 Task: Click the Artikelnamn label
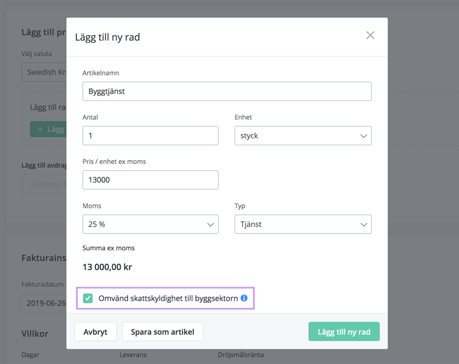(x=100, y=73)
